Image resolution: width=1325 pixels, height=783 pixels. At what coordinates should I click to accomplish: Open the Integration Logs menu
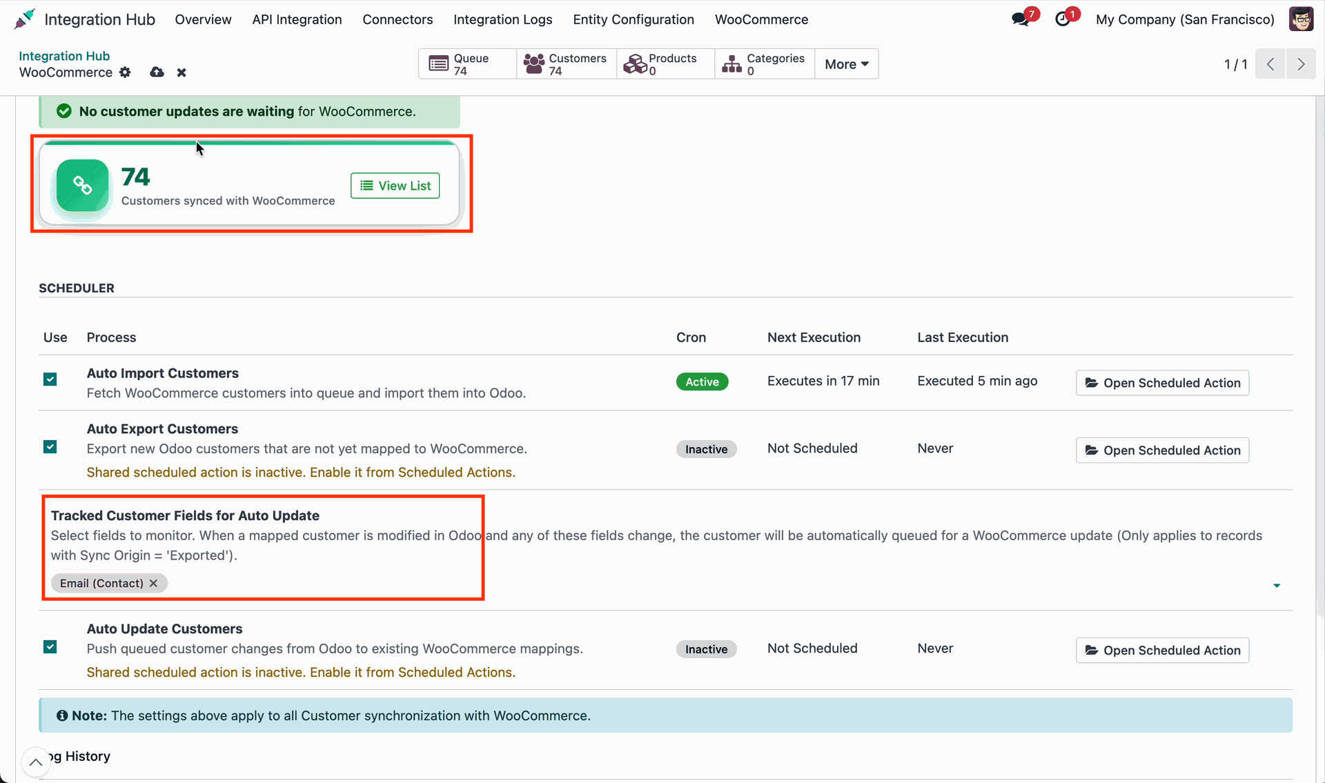point(502,19)
